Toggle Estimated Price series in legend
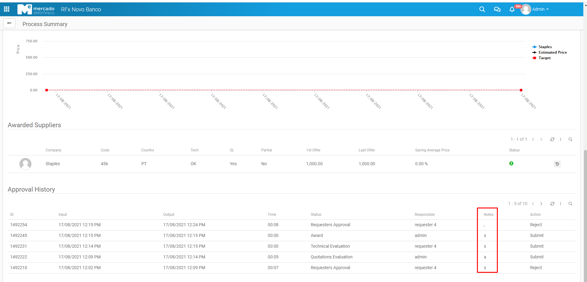This screenshot has width=587, height=282. click(x=552, y=52)
